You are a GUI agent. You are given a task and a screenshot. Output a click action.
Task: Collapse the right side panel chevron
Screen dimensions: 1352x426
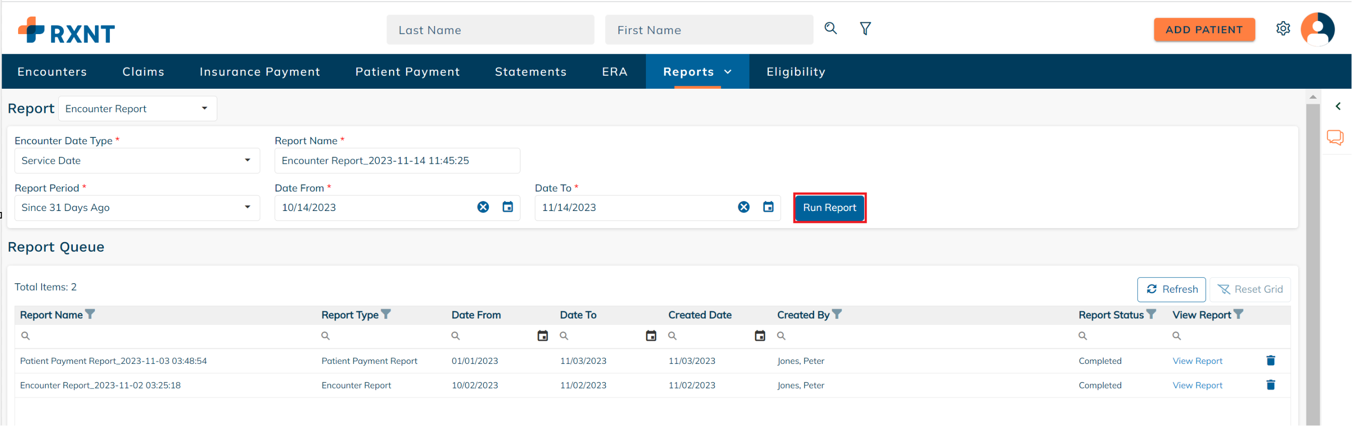(x=1338, y=106)
